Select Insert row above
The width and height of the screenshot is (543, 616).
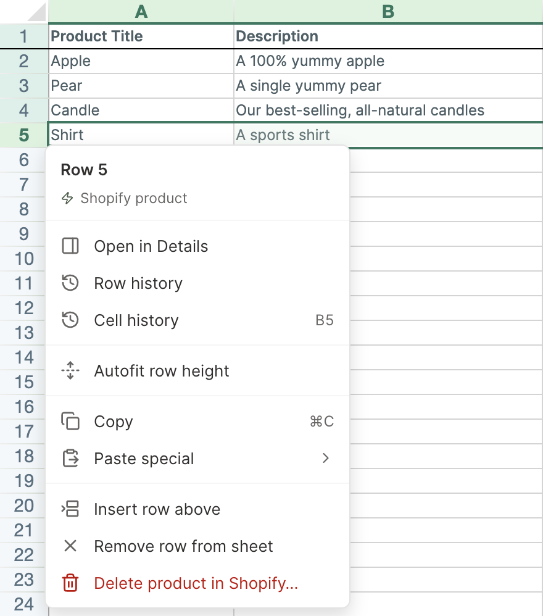[x=197, y=509]
